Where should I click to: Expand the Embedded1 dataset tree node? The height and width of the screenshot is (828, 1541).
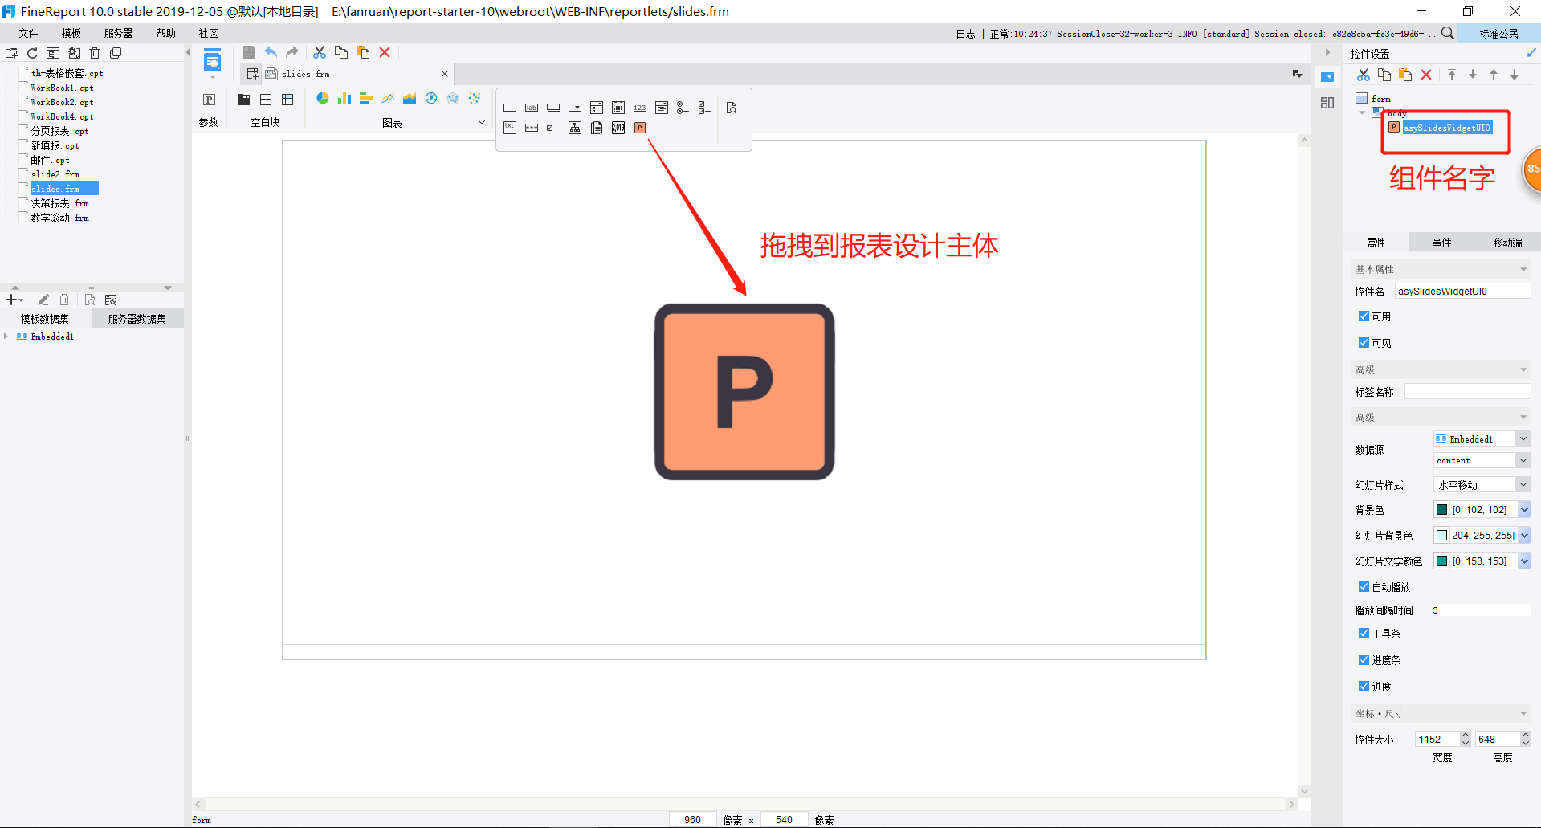(x=6, y=337)
